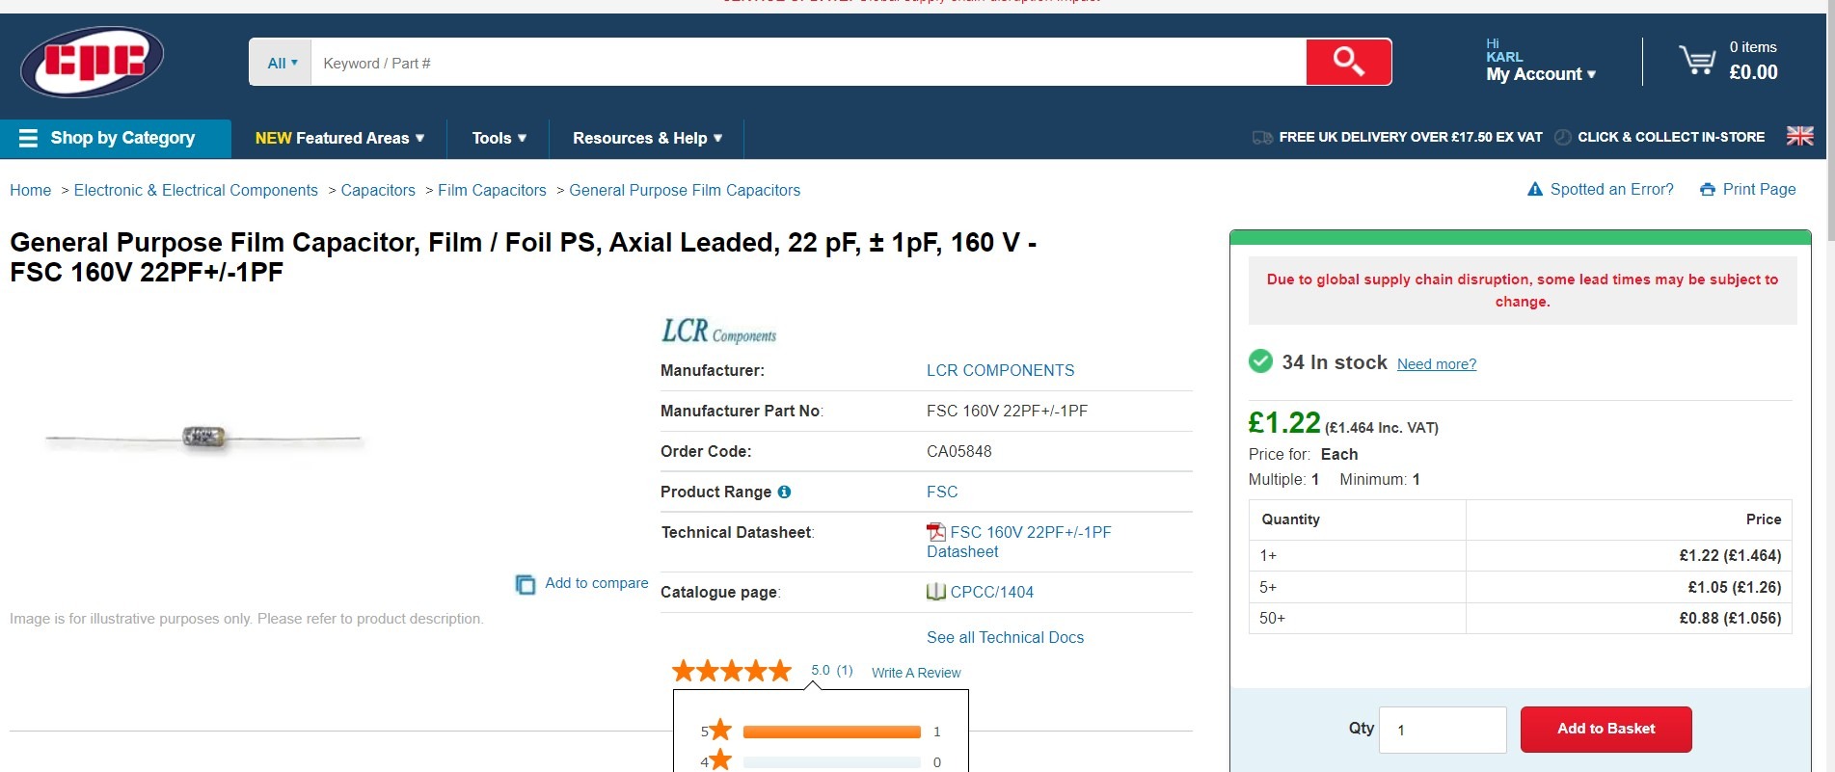Click the Print Page printer icon
1835x772 pixels.
[1708, 189]
